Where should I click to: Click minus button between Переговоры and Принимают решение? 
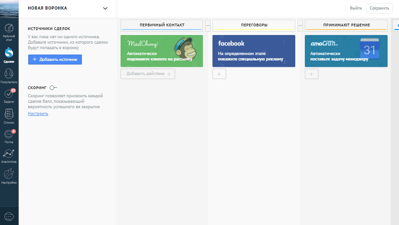click(300, 25)
